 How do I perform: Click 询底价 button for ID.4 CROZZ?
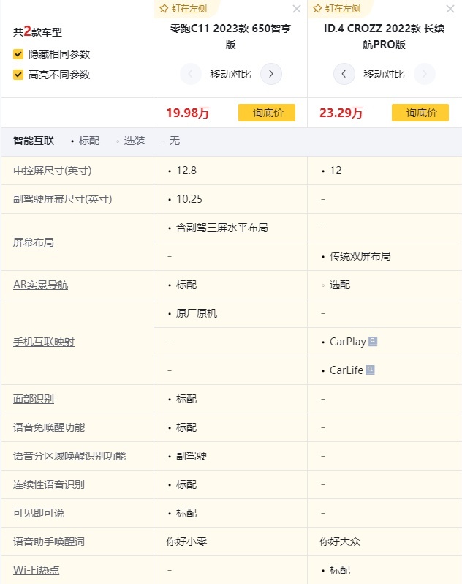tap(420, 113)
